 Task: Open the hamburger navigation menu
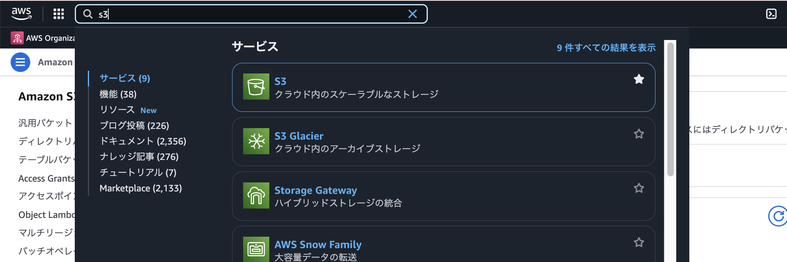point(20,62)
